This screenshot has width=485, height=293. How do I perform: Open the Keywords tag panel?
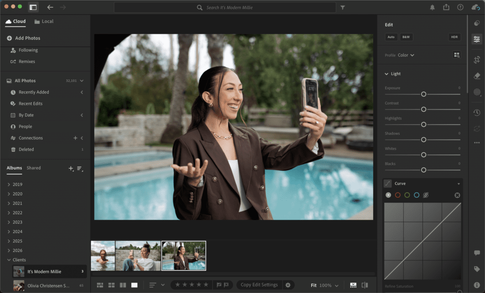[x=477, y=269]
